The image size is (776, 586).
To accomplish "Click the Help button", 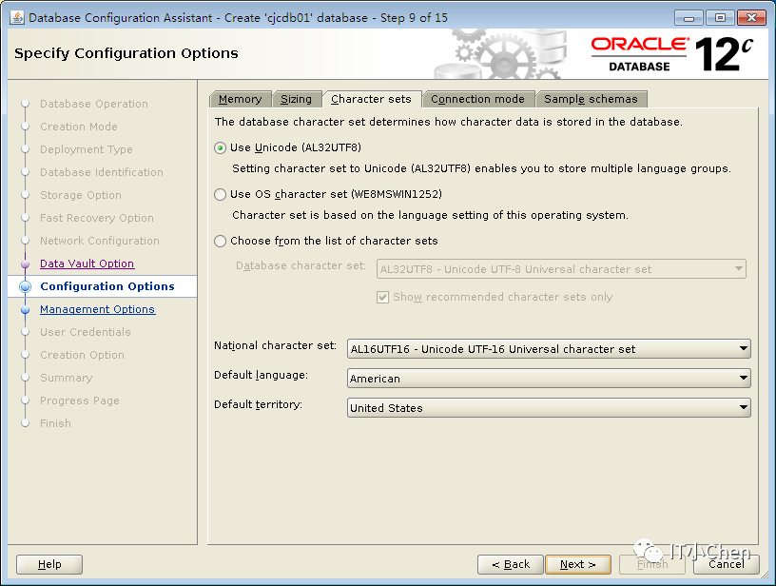I will point(49,564).
